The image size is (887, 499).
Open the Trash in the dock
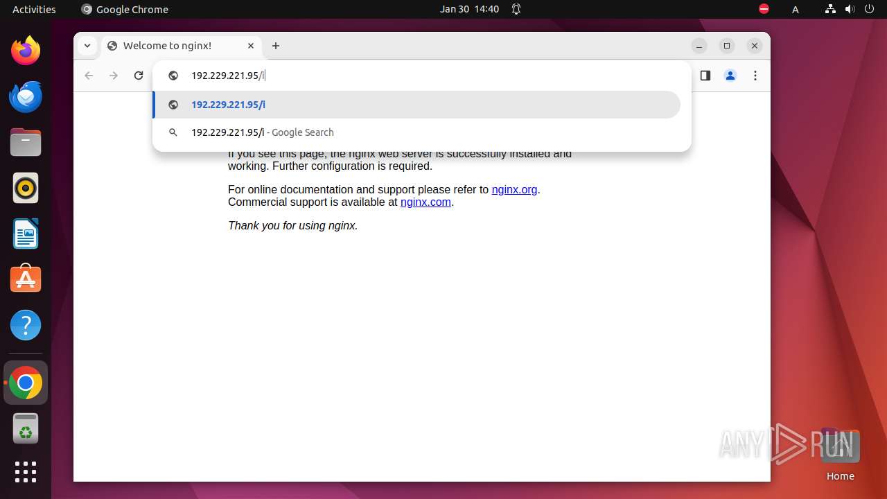coord(26,428)
